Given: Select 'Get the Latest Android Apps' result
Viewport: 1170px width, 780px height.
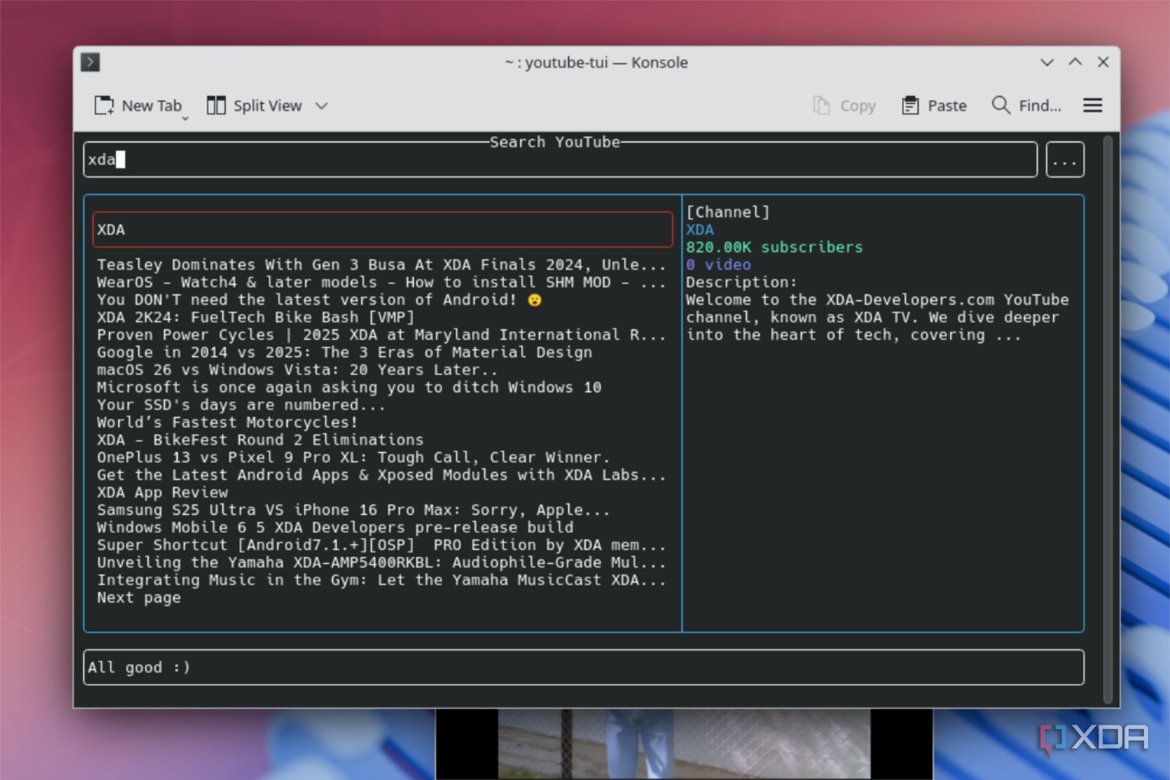Looking at the screenshot, I should click(381, 475).
